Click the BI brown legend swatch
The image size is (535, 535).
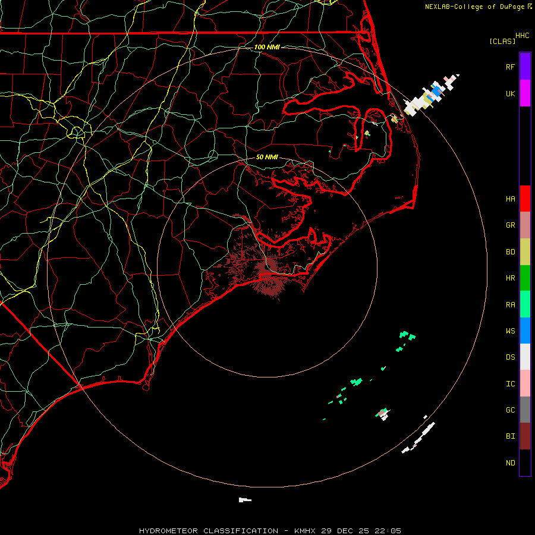tap(525, 436)
